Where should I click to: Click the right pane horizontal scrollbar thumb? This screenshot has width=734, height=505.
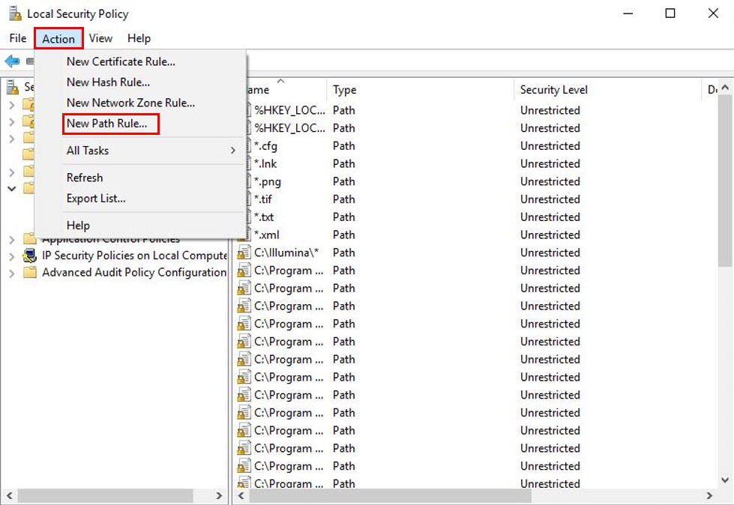coord(391,496)
